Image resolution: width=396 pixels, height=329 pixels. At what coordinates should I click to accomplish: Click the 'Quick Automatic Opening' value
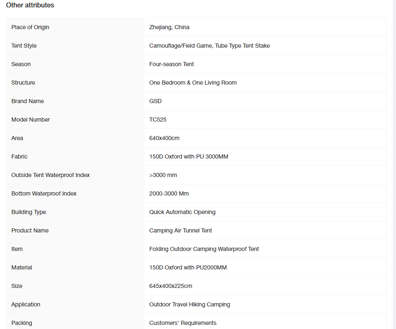tap(182, 212)
